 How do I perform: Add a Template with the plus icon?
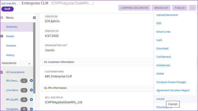tap(31, 109)
